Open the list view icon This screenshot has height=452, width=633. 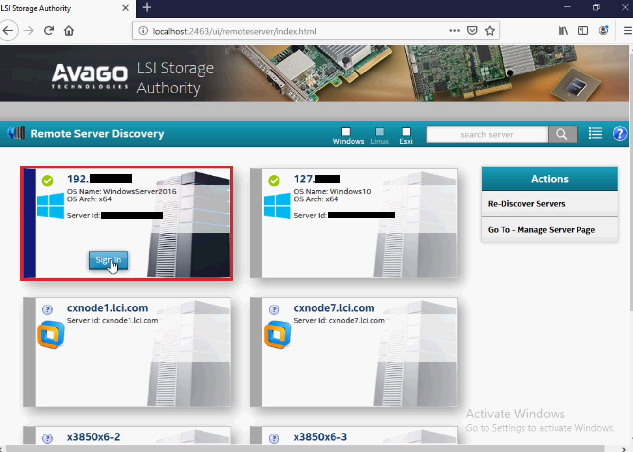click(595, 133)
